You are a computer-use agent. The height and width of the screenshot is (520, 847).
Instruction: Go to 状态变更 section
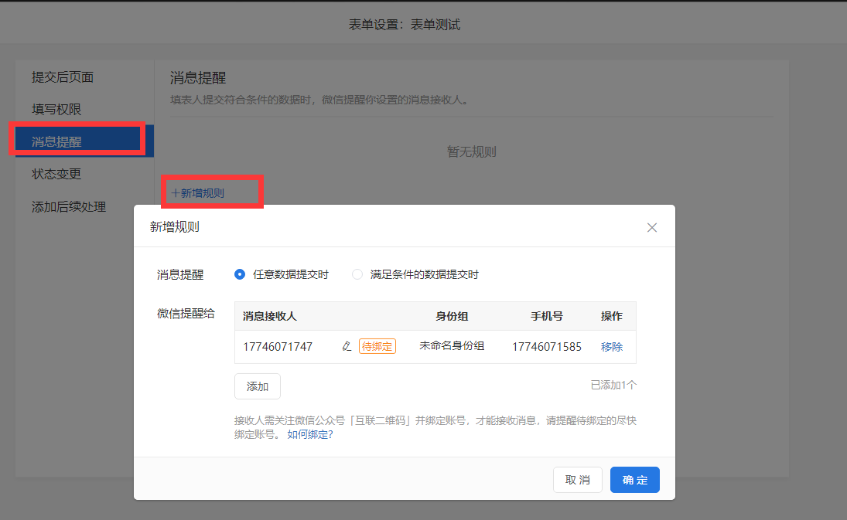tap(56, 174)
